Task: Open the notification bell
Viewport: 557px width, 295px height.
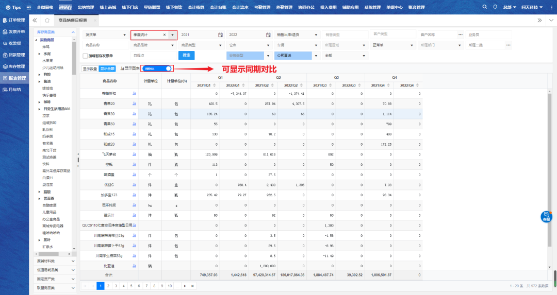Action: pos(495,7)
